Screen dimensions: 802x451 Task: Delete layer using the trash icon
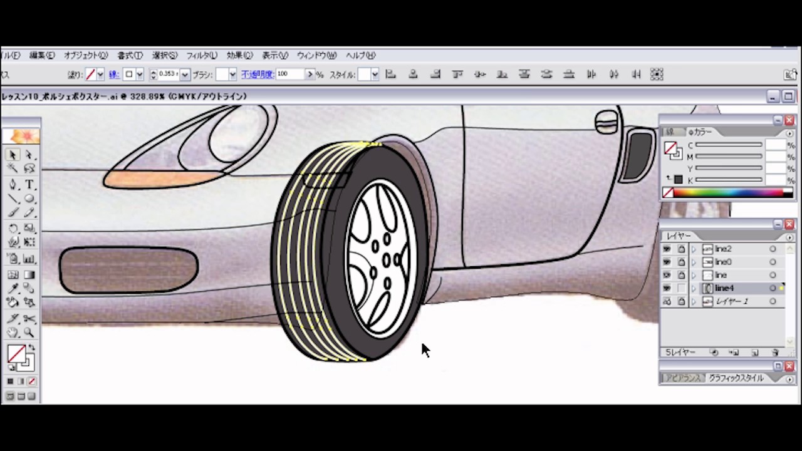775,353
